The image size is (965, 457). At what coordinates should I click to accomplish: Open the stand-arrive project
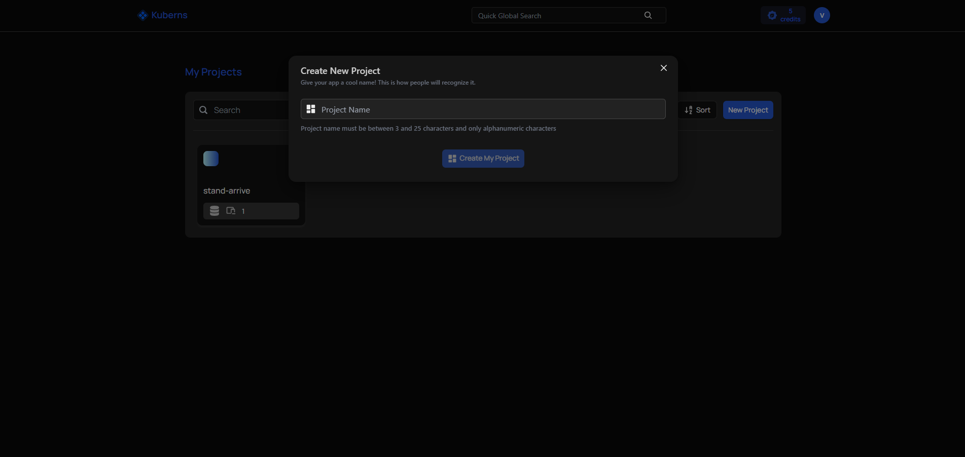pyautogui.click(x=227, y=191)
